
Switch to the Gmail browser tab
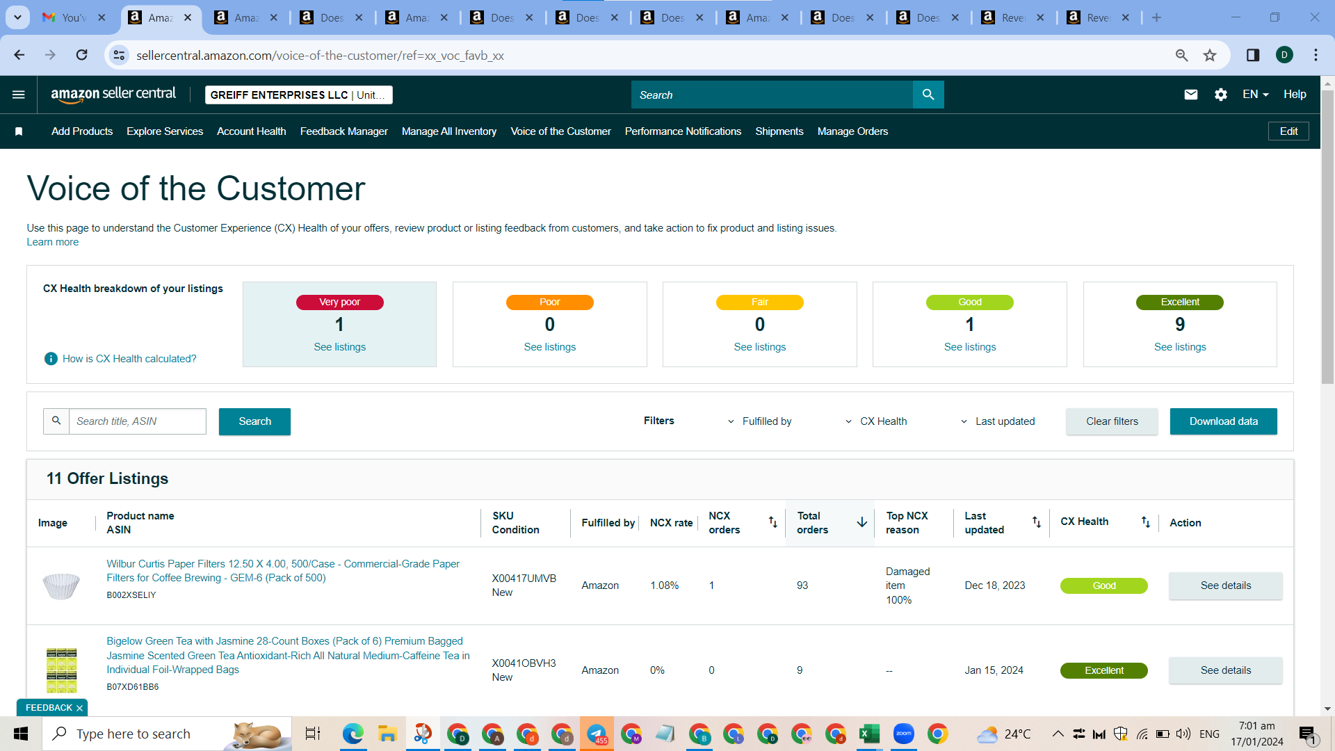pyautogui.click(x=74, y=17)
